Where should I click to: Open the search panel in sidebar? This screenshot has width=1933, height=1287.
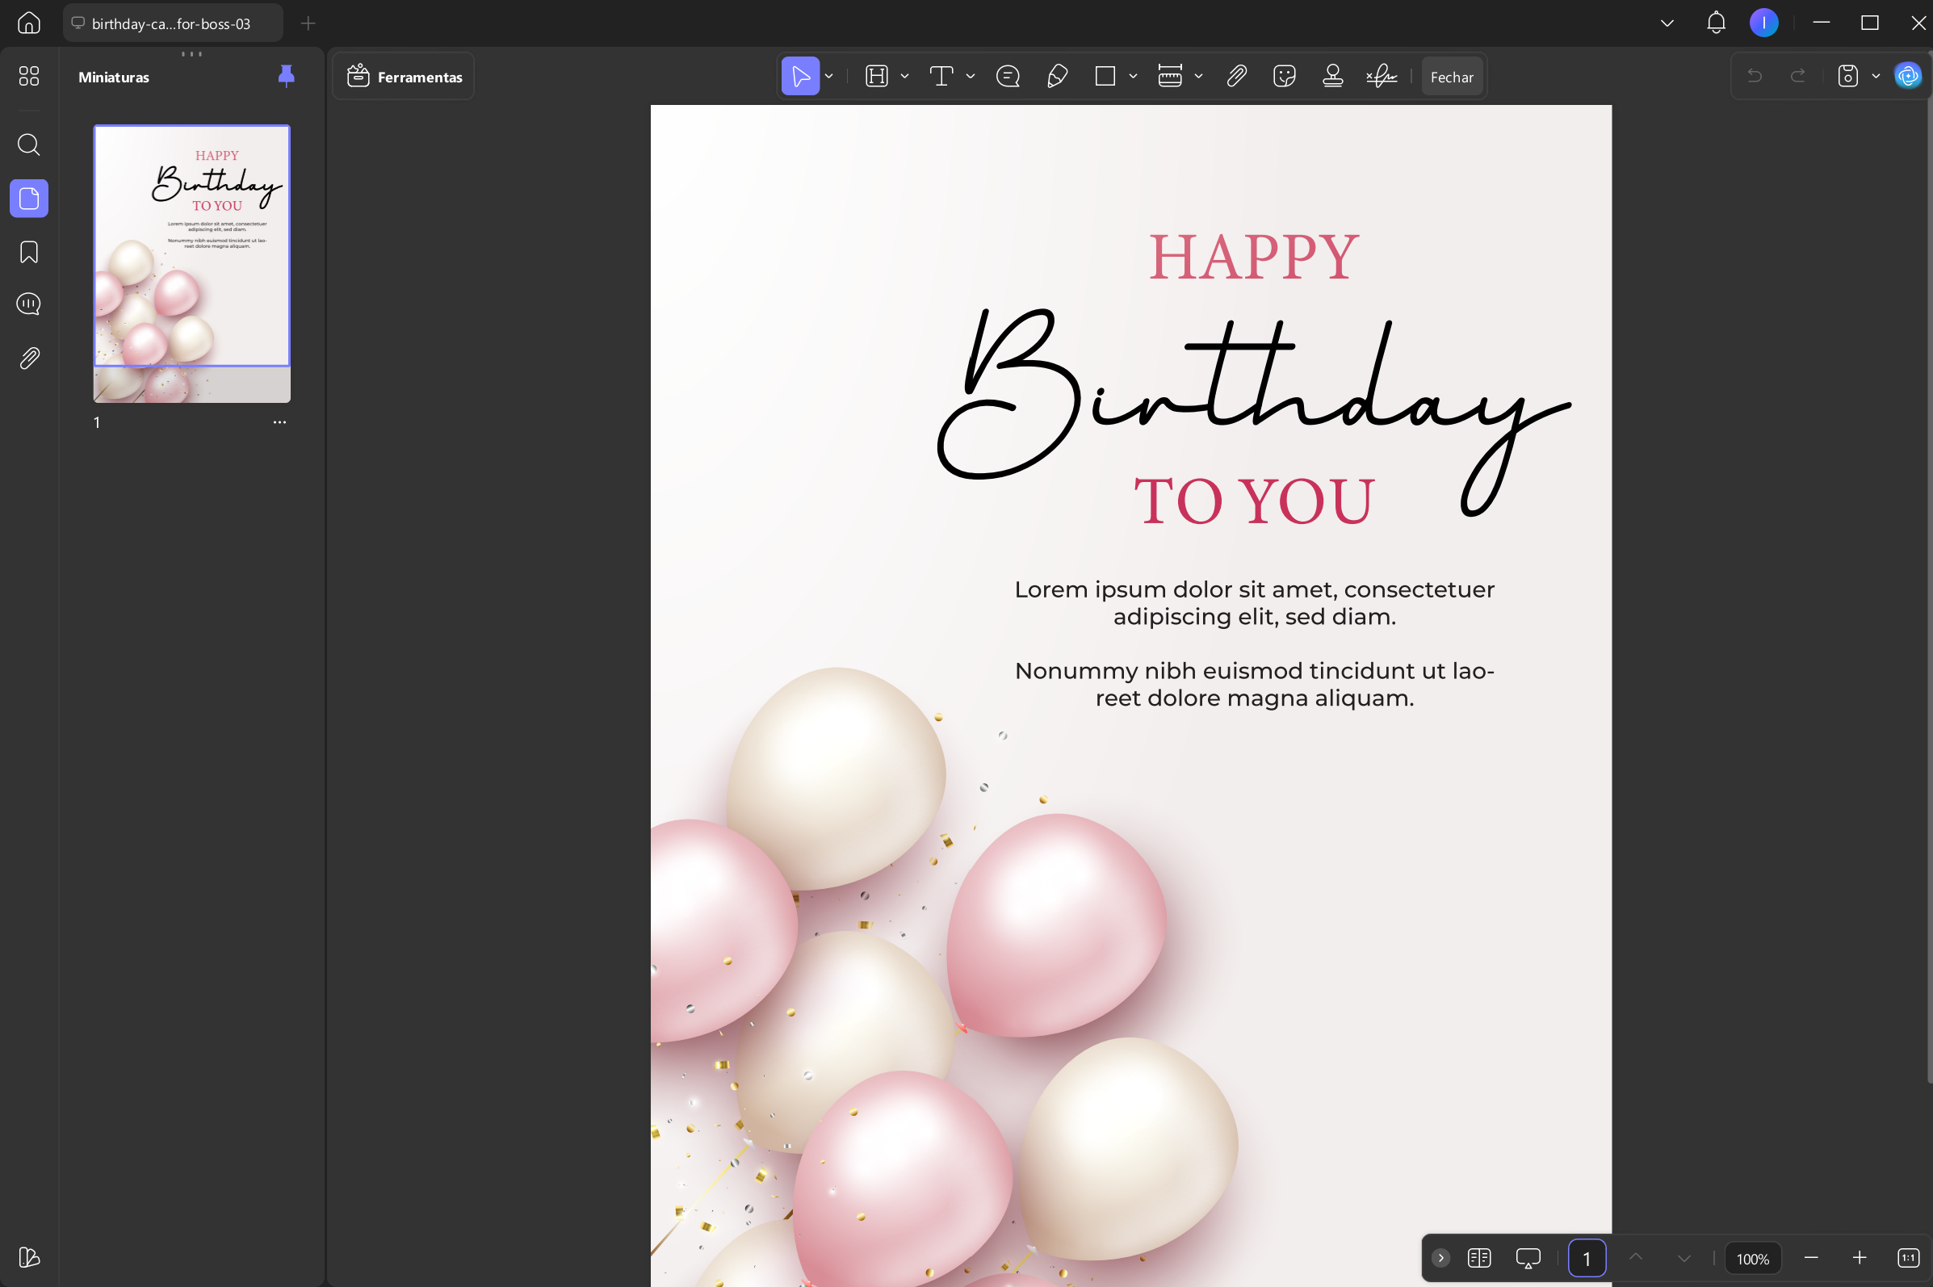29,145
